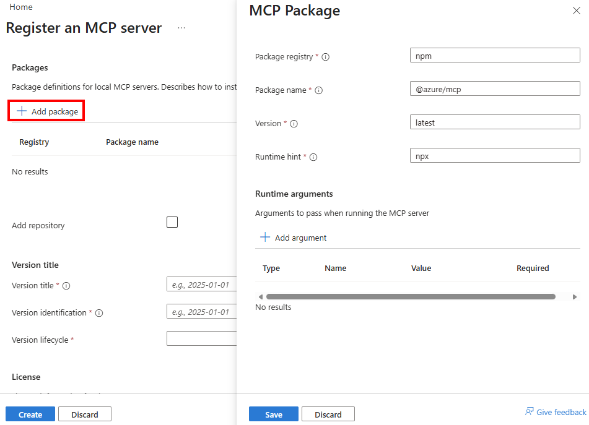Open the ellipsis menu next to the page title
This screenshot has width=589, height=425.
(181, 27)
